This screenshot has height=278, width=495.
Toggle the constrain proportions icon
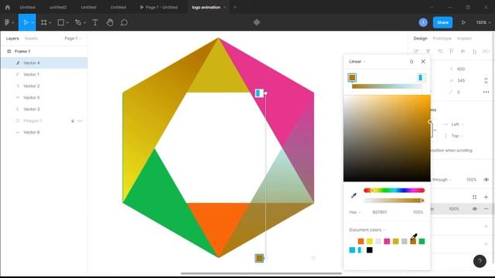(486, 80)
